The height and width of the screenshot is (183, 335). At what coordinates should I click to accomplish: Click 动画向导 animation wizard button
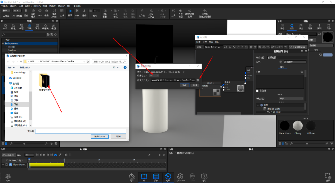tap(9, 155)
